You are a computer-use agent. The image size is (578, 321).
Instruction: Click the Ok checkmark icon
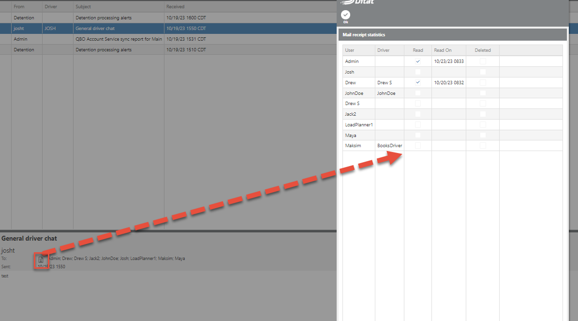click(345, 15)
